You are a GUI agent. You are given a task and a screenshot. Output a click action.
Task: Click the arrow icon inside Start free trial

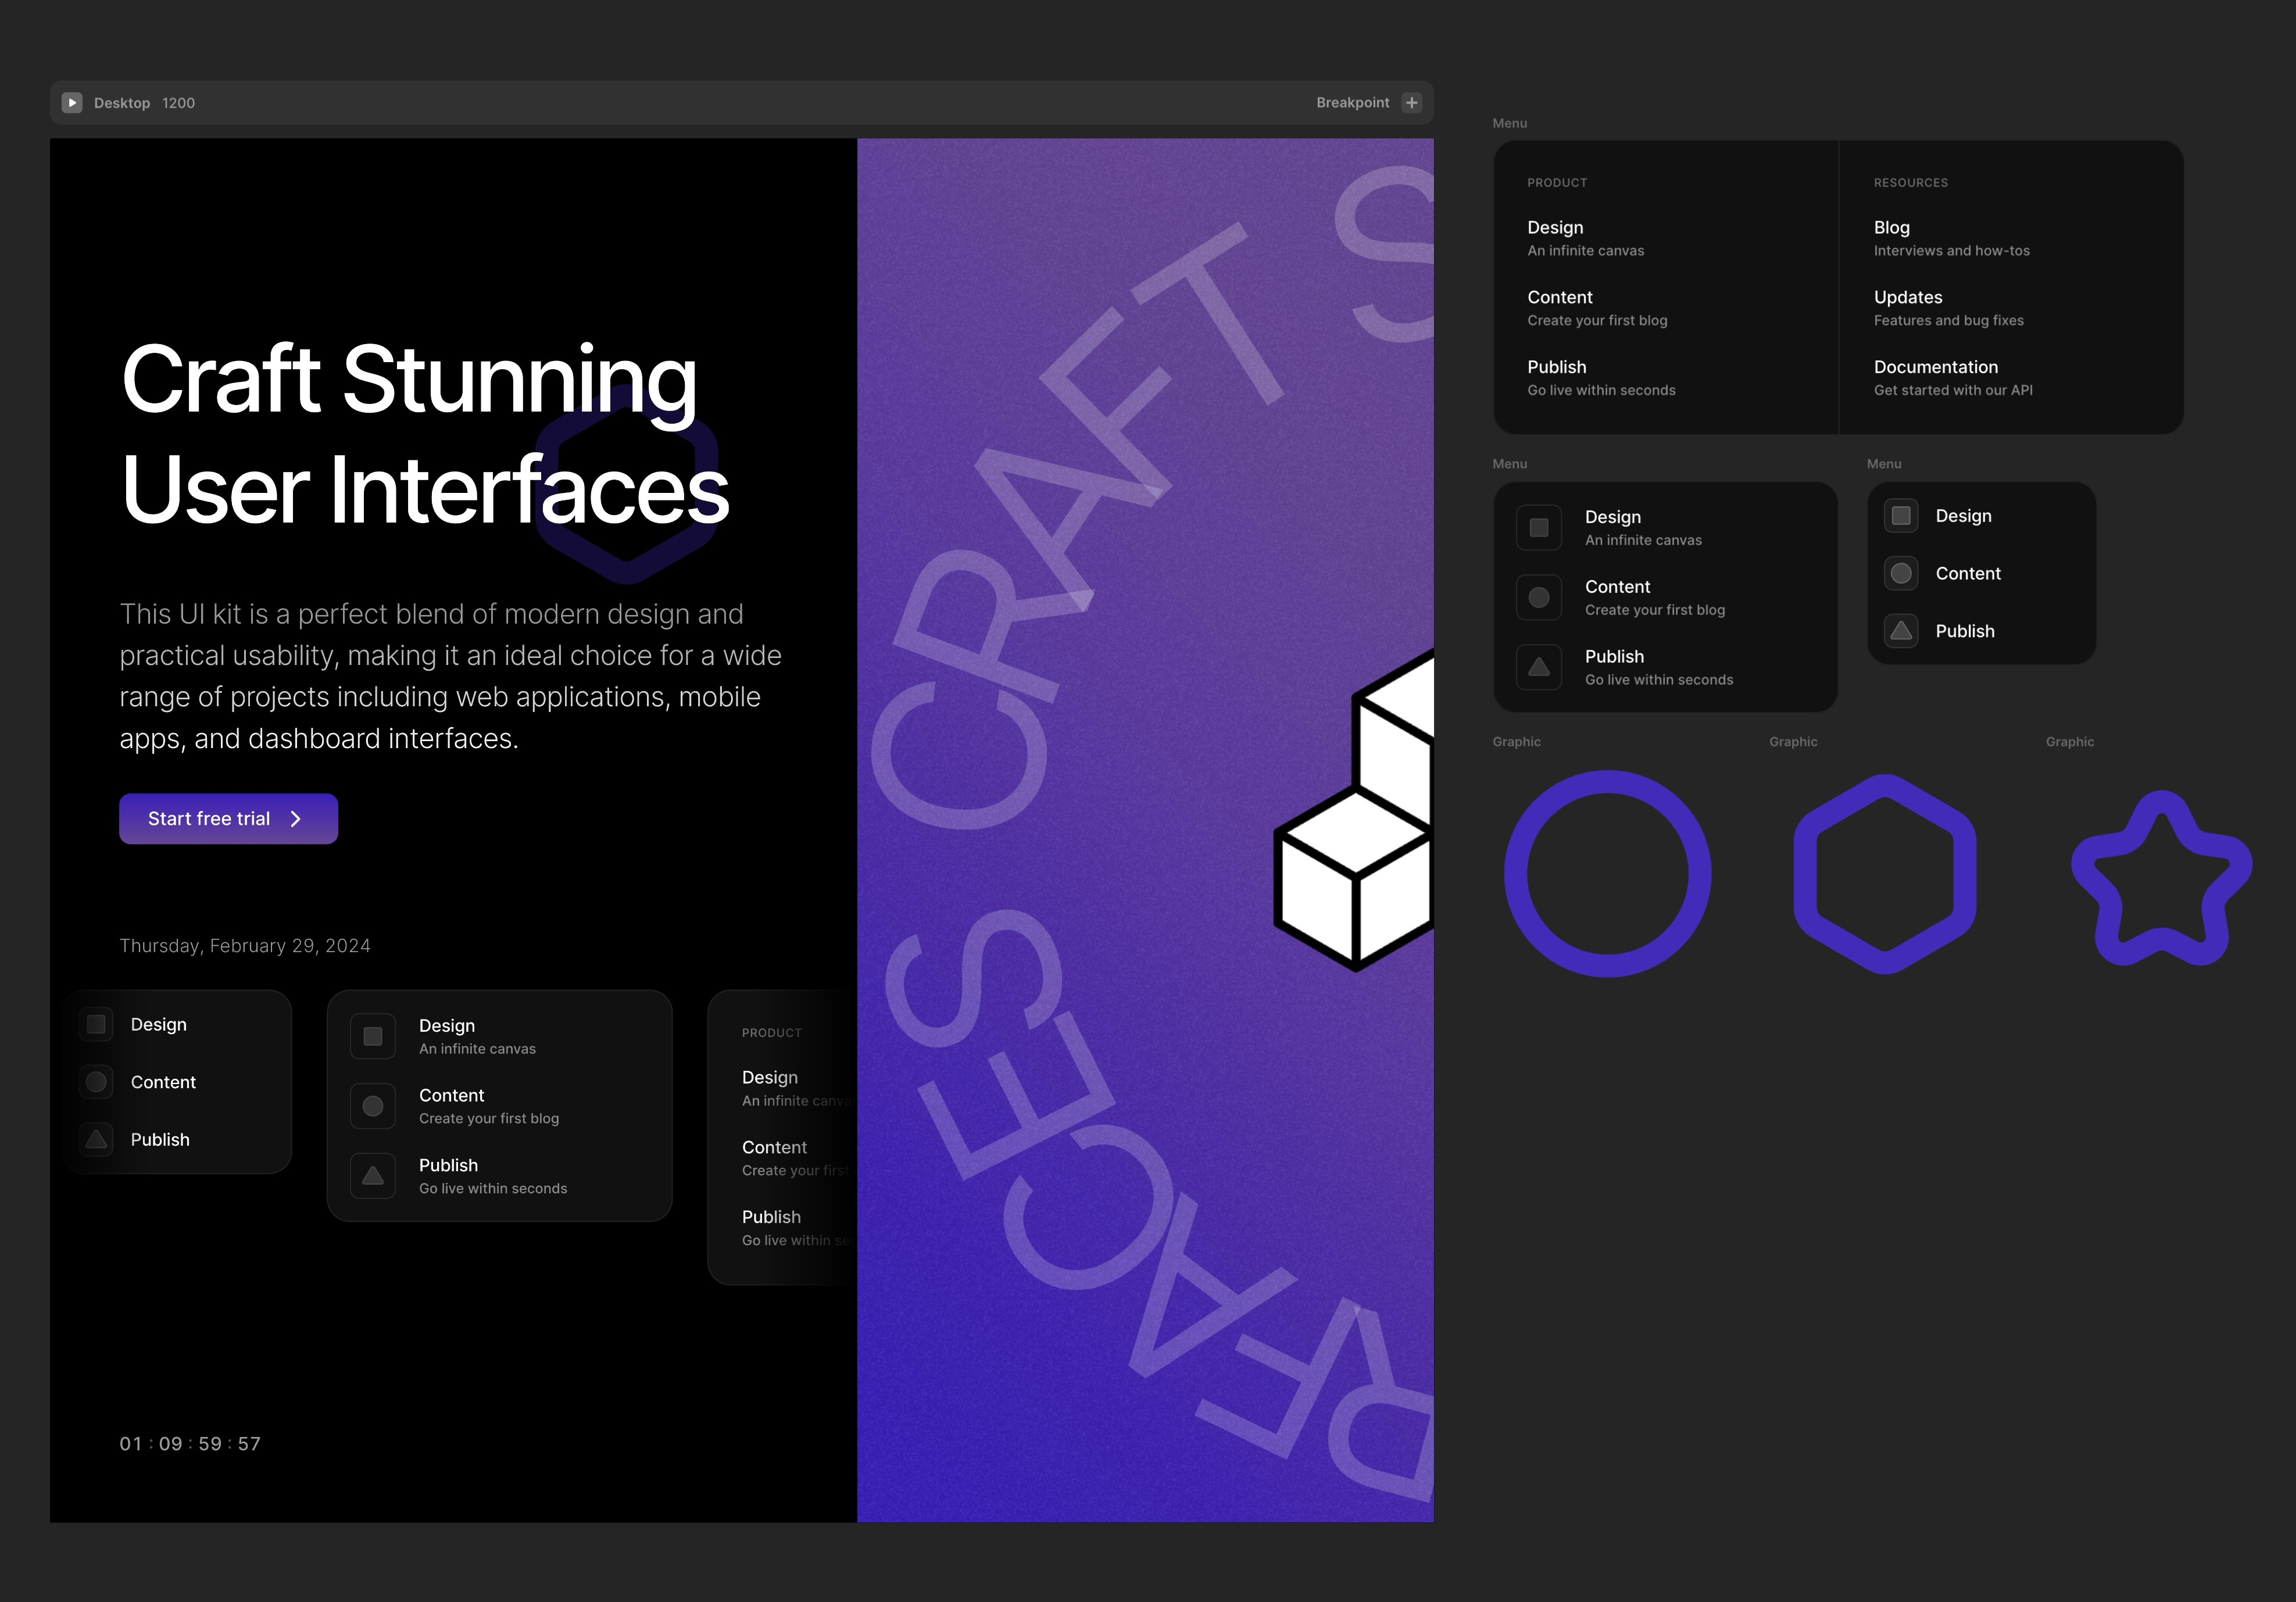pos(296,818)
